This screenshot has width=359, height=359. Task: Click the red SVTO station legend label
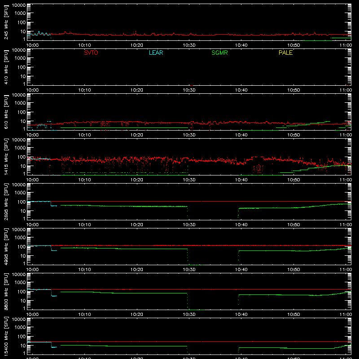pos(91,53)
